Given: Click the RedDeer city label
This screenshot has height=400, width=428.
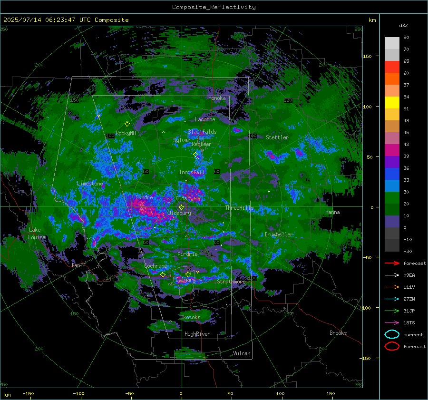Looking at the screenshot, I should [202, 144].
